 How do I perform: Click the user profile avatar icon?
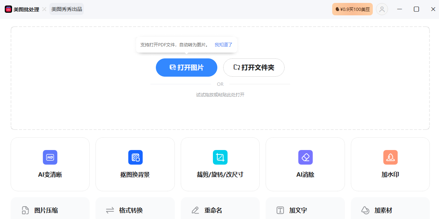pos(382,9)
